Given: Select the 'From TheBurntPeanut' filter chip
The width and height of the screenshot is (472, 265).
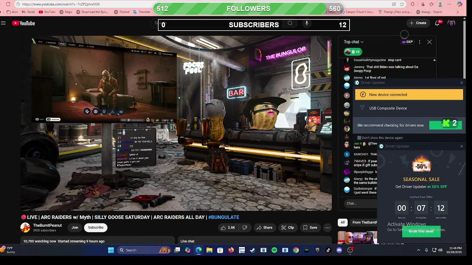Looking at the screenshot, I should coord(364,222).
